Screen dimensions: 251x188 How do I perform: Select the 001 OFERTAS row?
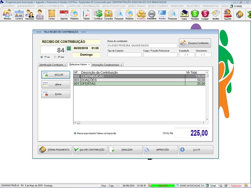[139, 84]
